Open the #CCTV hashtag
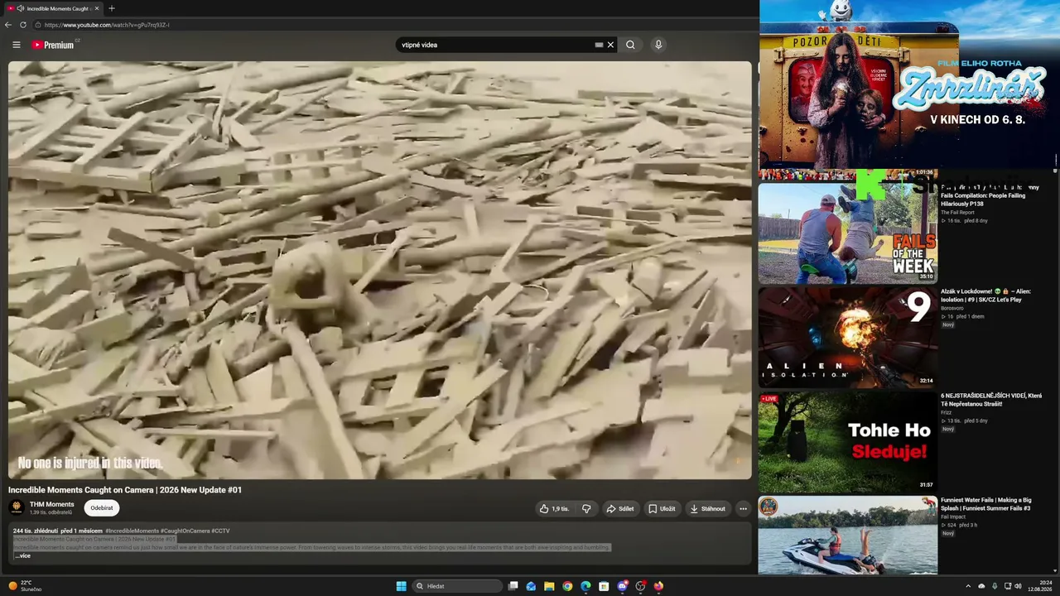This screenshot has height=596, width=1060. coord(220,531)
